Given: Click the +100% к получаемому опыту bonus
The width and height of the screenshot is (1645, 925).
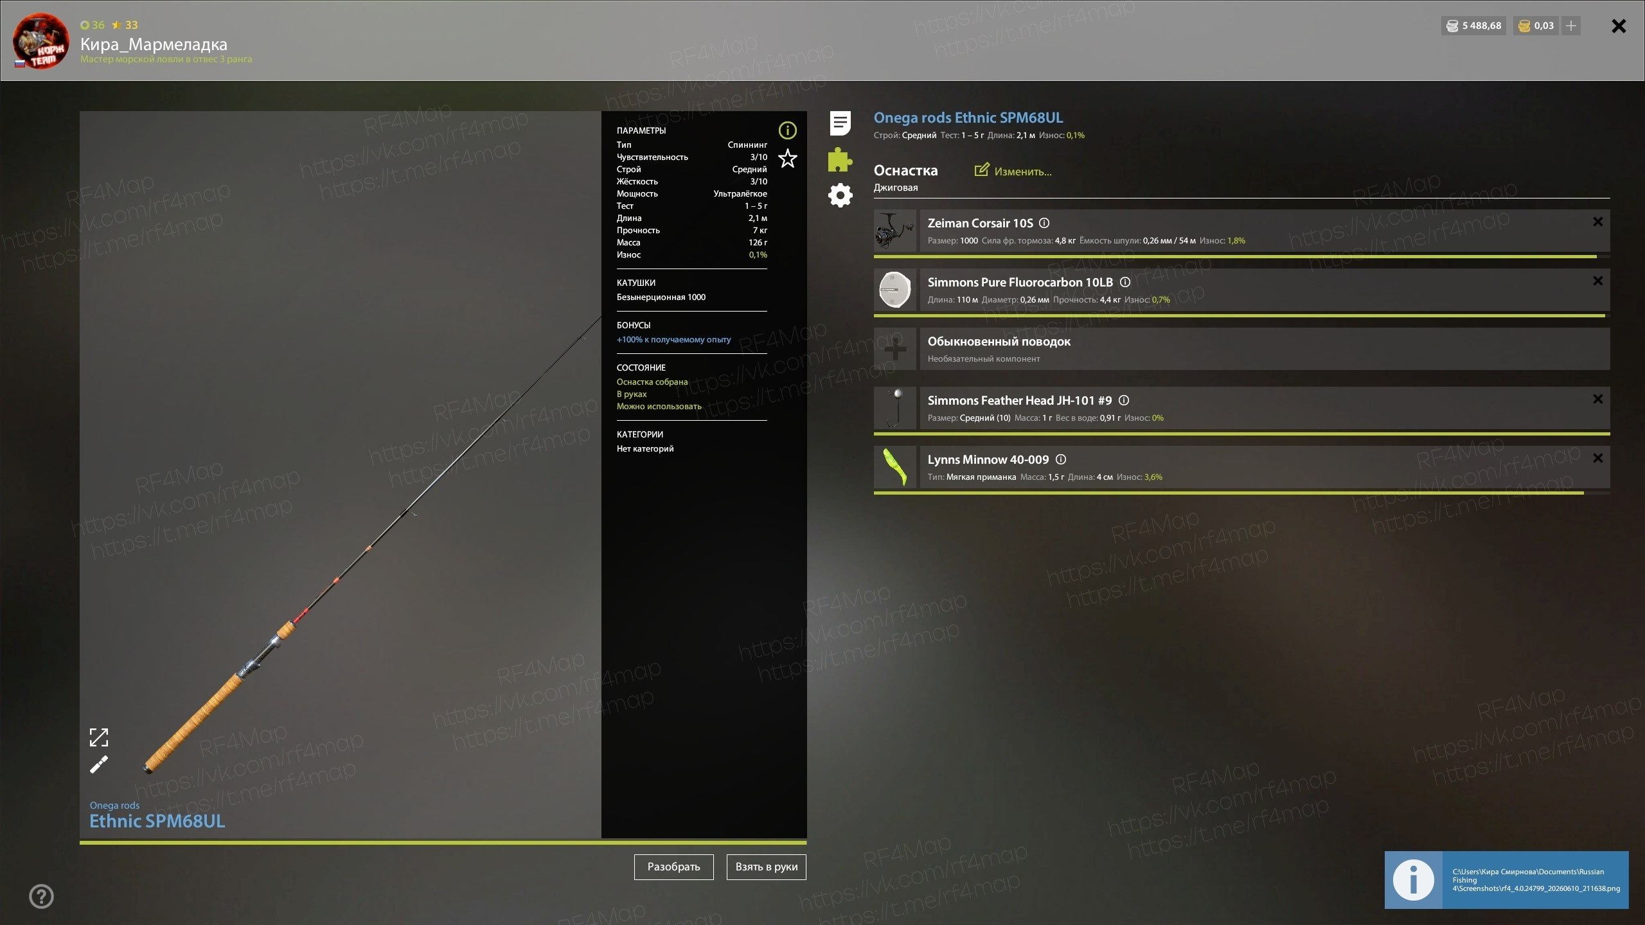Looking at the screenshot, I should (673, 339).
